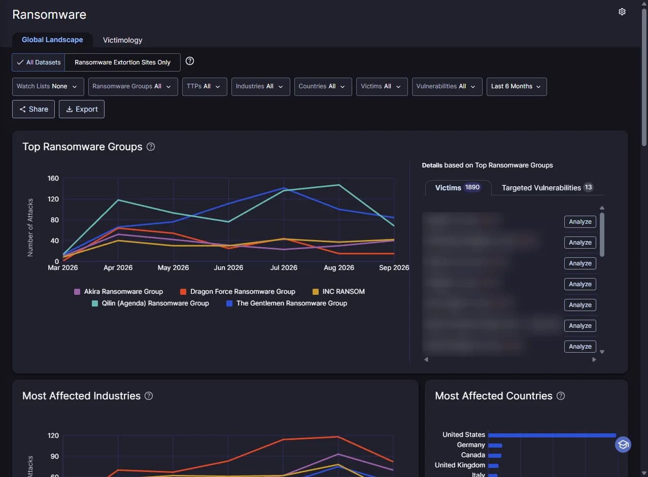Click the right arrow under victims list
Viewport: 648px width, 477px height.
pos(594,360)
